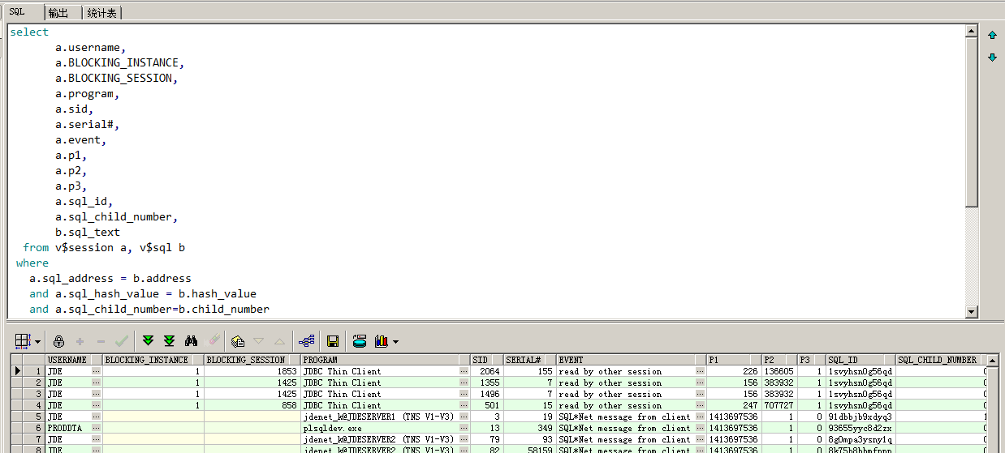This screenshot has height=453, width=1005.
Task: Click blocking session value 1853
Action: [252, 371]
